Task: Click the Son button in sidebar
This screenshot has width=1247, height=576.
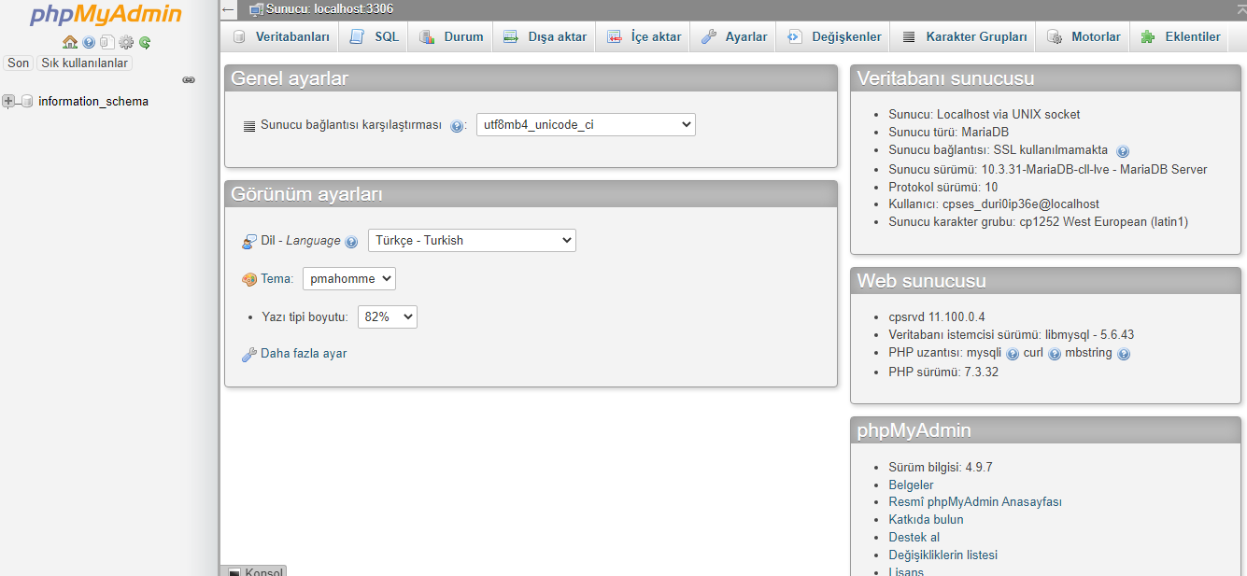Action: point(19,63)
